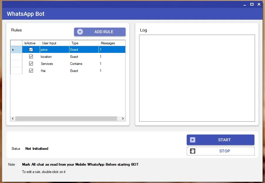Click the User Input column header
The image size is (265, 183).
[49, 43]
